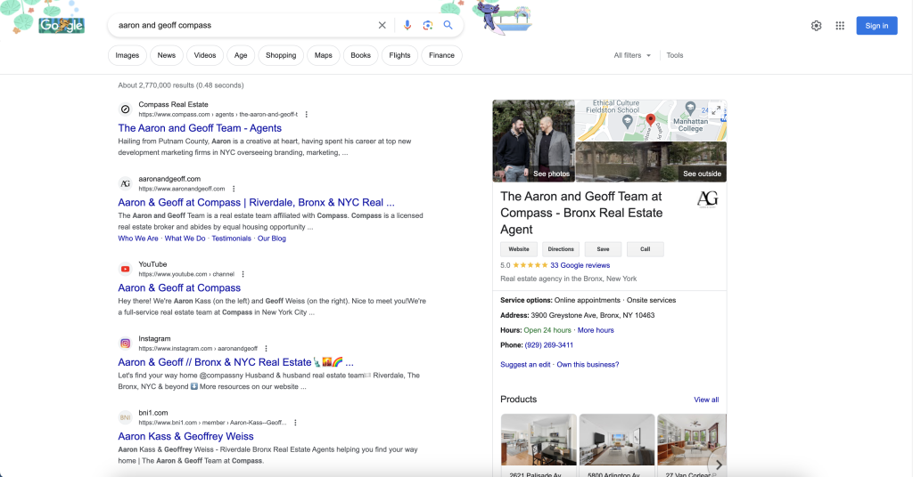The height and width of the screenshot is (477, 913).
Task: Click the BNI favicon icon
Action: pos(125,417)
